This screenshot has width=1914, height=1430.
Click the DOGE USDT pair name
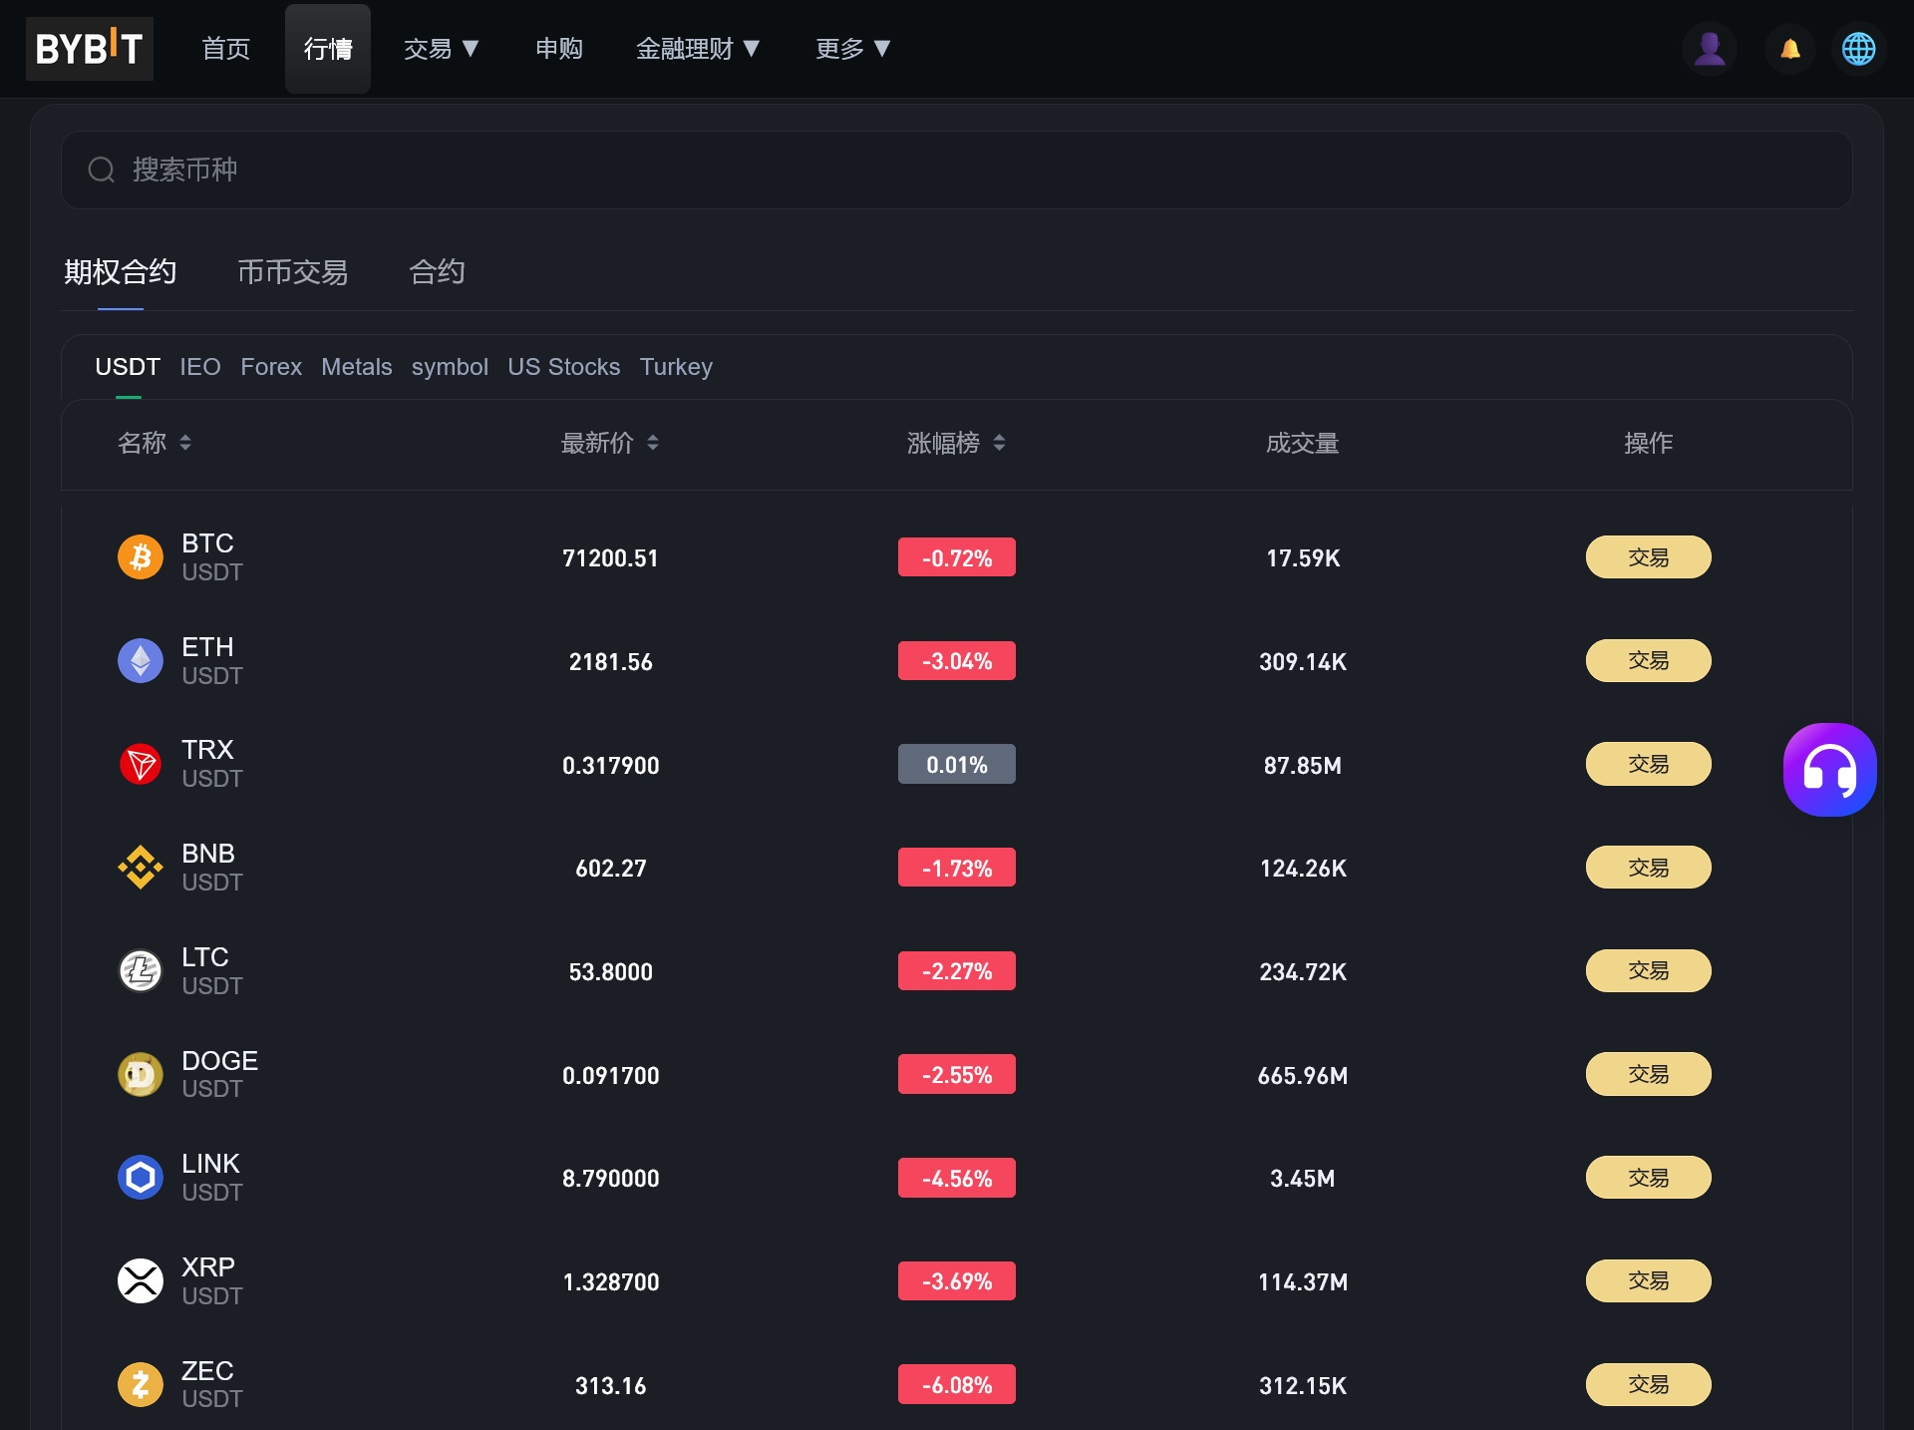(219, 1074)
